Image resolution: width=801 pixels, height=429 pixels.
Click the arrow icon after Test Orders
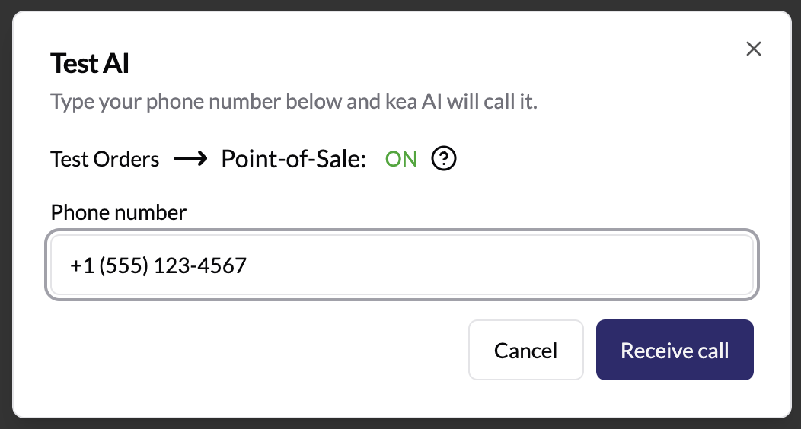tap(190, 159)
